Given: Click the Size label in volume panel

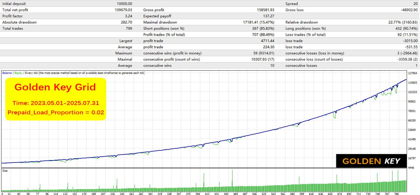Looking at the screenshot, I should pos(5,170).
